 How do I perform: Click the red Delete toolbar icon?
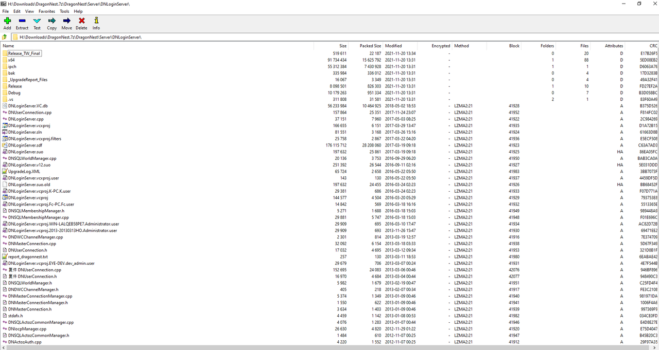(81, 21)
